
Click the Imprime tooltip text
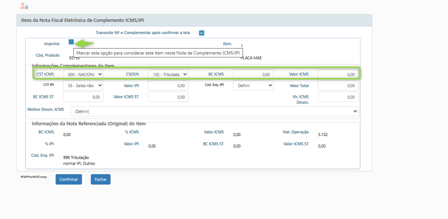[158, 53]
